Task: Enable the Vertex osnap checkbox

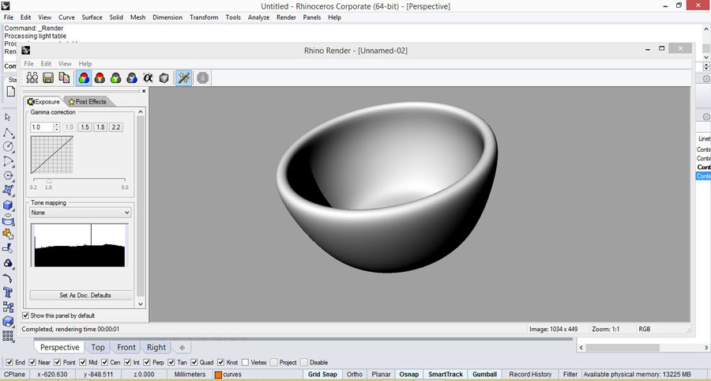Action: [x=246, y=362]
